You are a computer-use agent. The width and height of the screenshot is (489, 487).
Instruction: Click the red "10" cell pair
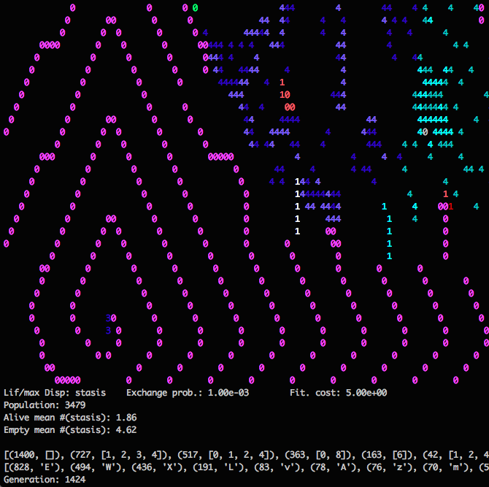pos(285,94)
